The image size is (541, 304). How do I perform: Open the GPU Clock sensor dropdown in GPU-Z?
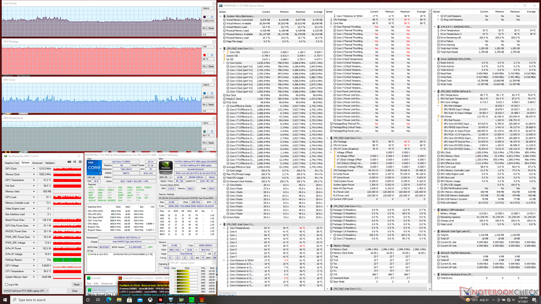[34, 169]
